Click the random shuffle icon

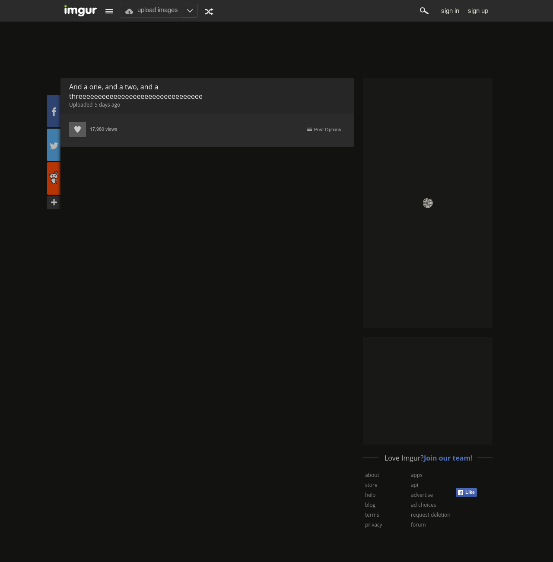tap(209, 11)
